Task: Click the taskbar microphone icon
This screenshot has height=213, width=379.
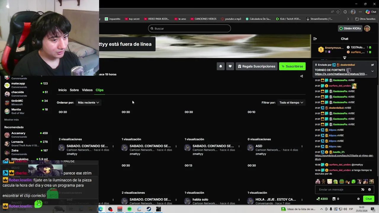Action: pyautogui.click(x=331, y=209)
